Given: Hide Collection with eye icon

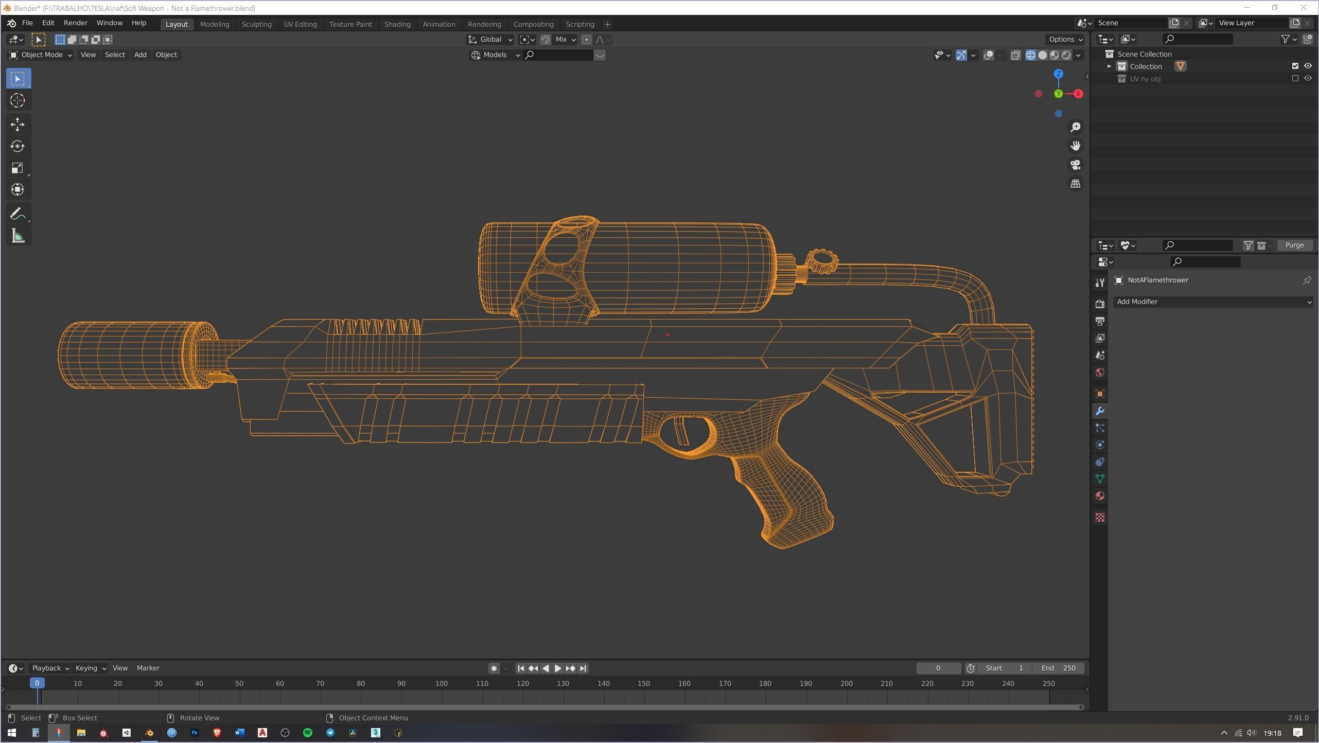Looking at the screenshot, I should (x=1308, y=66).
